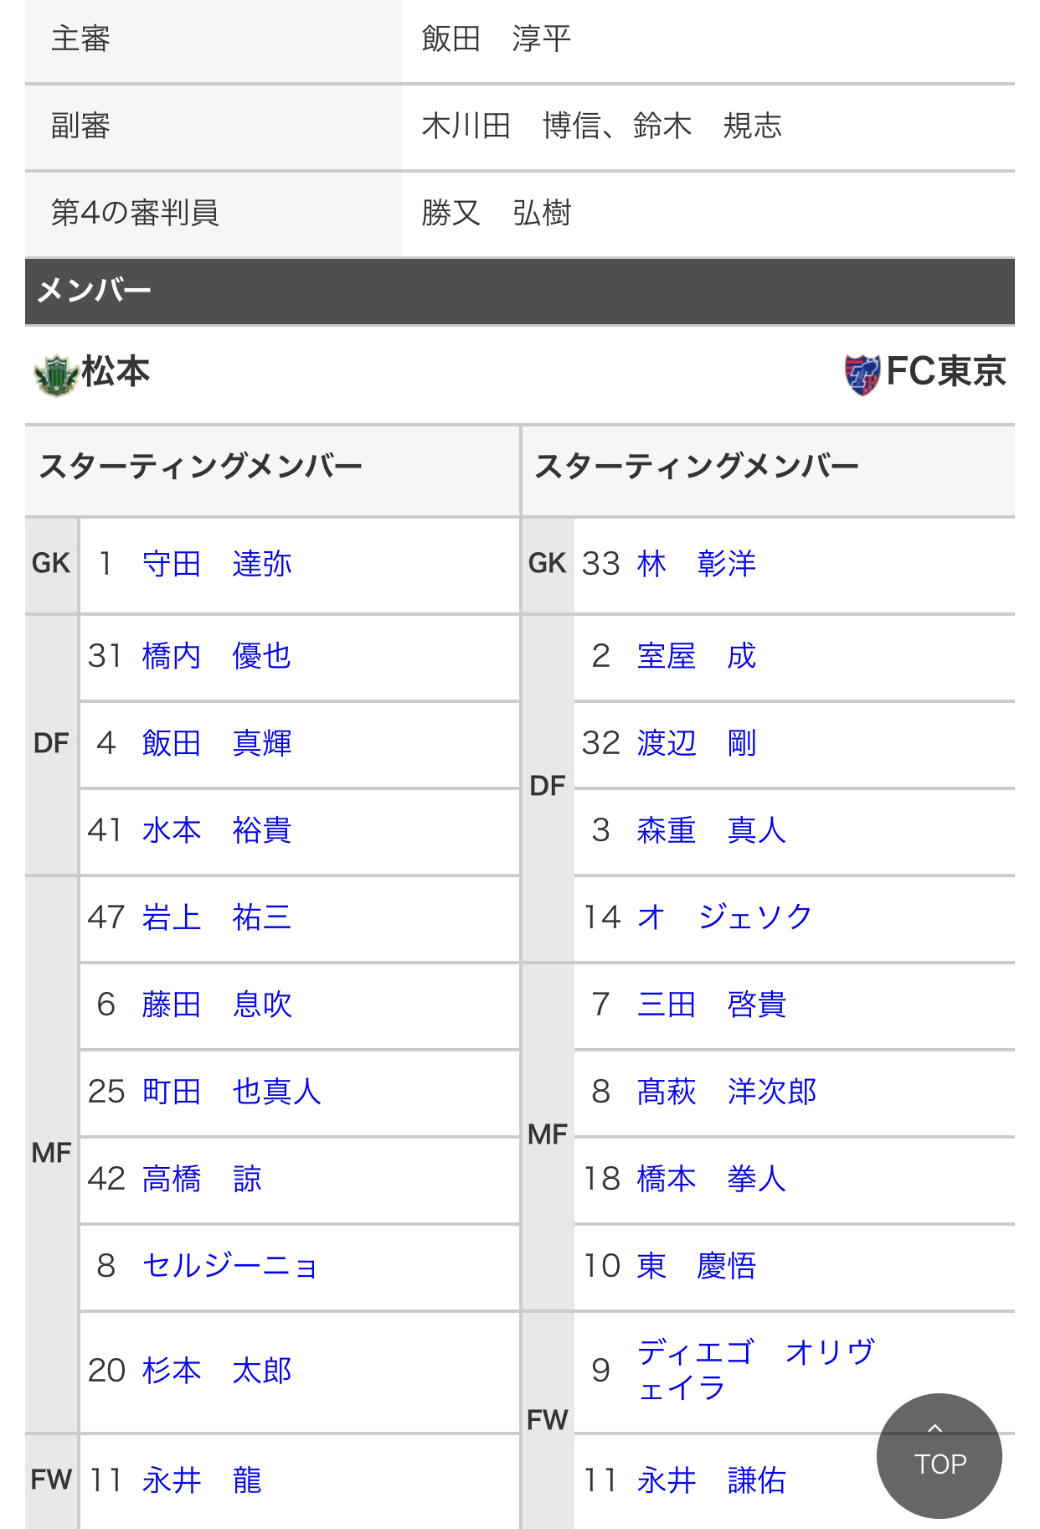This screenshot has height=1529, width=1040.
Task: Open 永井 謙佑 player link
Action: 712,1480
